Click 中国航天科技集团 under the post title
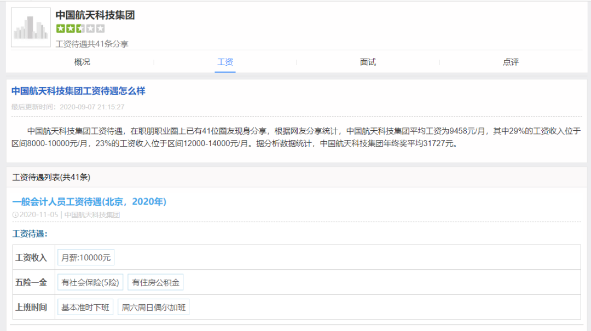The height and width of the screenshot is (331, 591). click(x=92, y=215)
